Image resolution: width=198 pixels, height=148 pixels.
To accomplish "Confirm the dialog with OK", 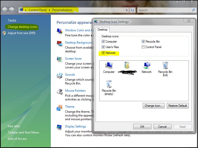I will point(142,127).
